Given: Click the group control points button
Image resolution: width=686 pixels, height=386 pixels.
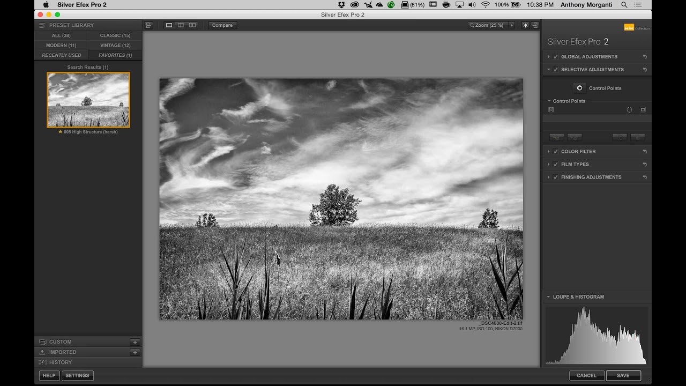Looking at the screenshot, I should tap(557, 137).
